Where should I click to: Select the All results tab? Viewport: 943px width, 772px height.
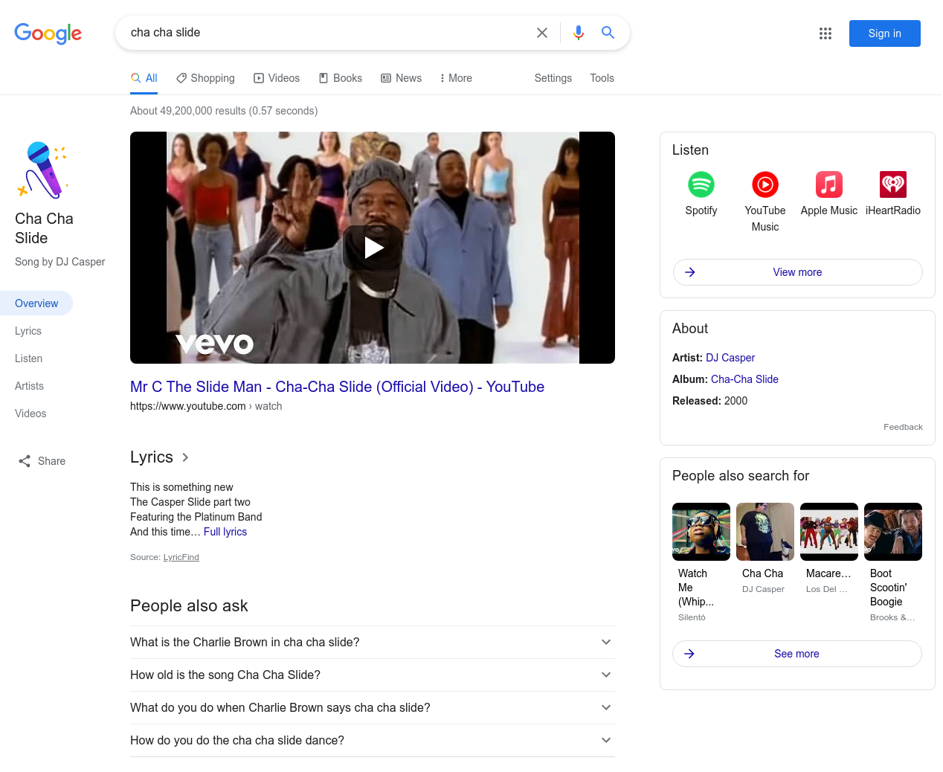click(144, 78)
